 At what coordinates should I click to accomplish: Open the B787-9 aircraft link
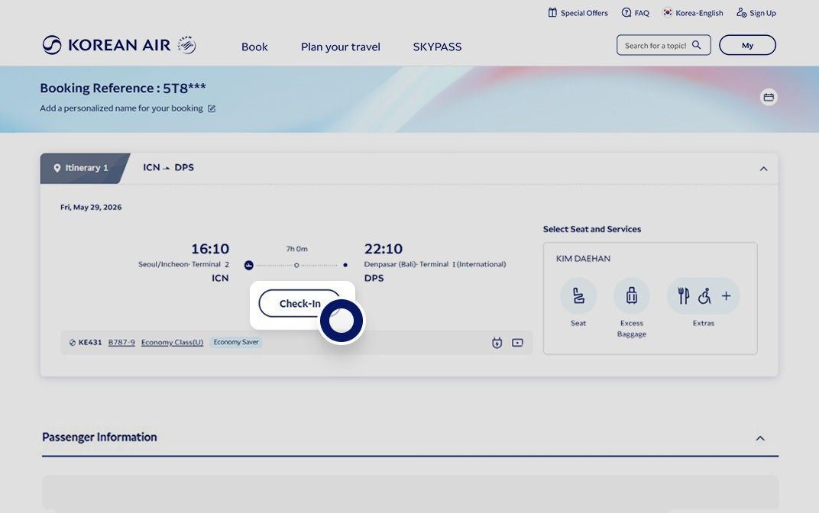point(121,342)
